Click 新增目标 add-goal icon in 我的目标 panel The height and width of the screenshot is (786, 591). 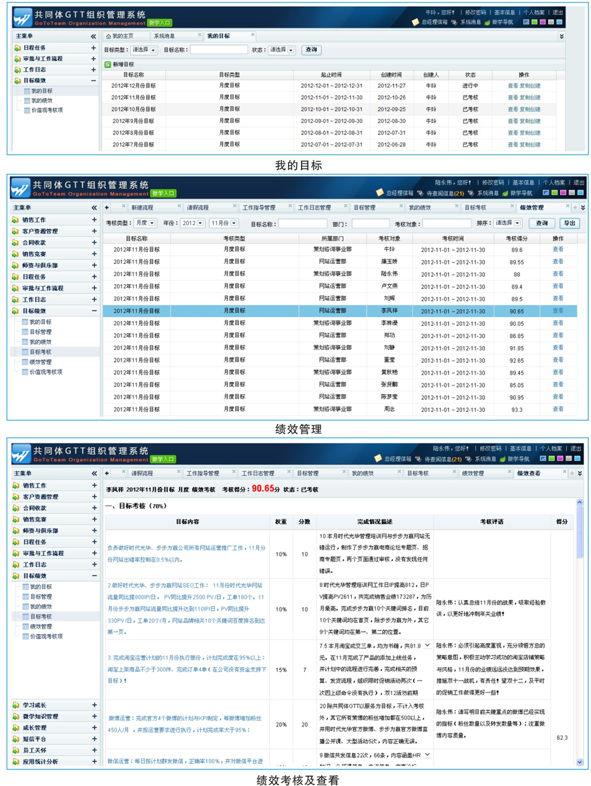[107, 64]
